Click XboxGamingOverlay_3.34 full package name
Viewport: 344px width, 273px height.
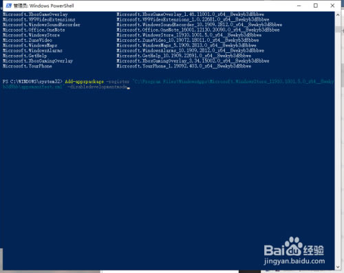click(193, 61)
